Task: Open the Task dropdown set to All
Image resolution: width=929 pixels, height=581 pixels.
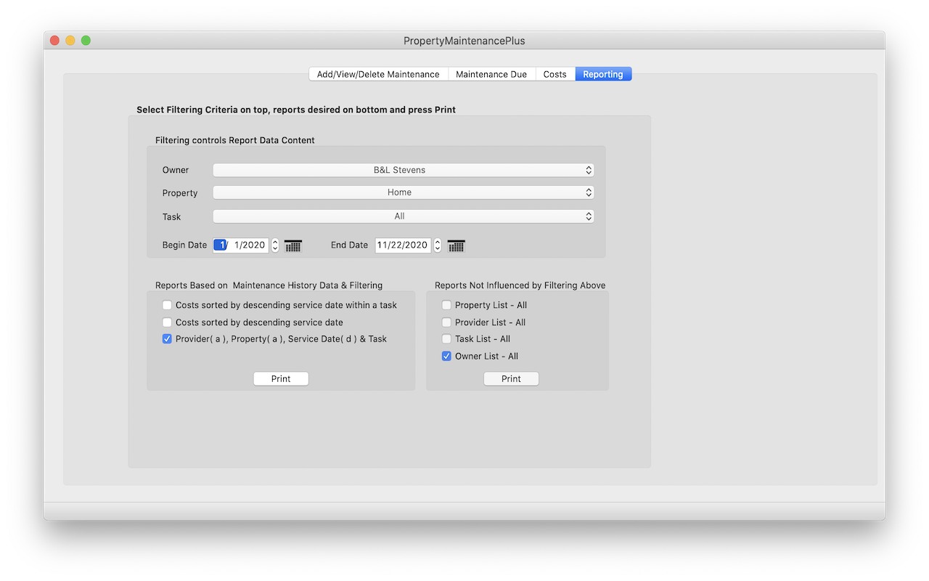Action: [x=403, y=216]
